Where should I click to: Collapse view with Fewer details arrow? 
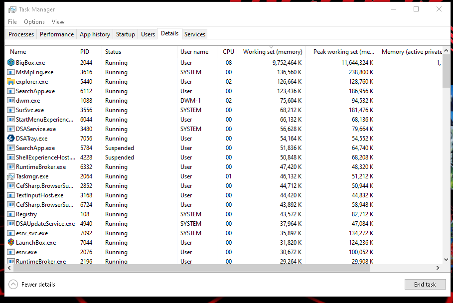[x=13, y=285]
